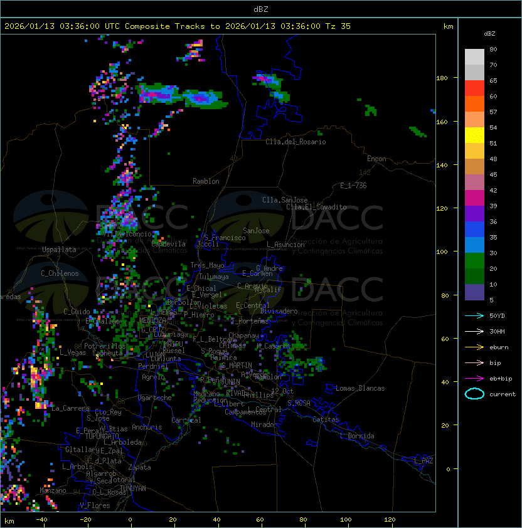Click the green 20-30 dBZ color swatch
The image size is (522, 528).
point(474,261)
